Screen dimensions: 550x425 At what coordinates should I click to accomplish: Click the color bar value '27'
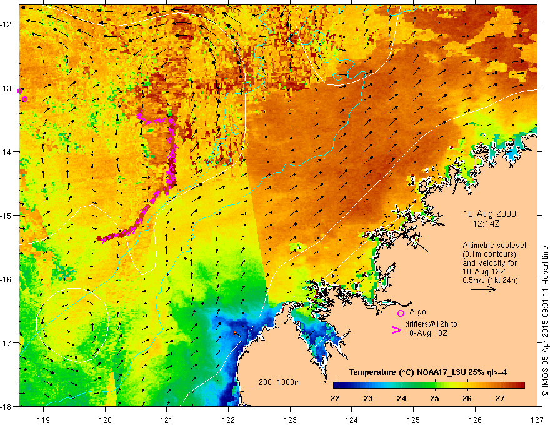click(x=500, y=398)
